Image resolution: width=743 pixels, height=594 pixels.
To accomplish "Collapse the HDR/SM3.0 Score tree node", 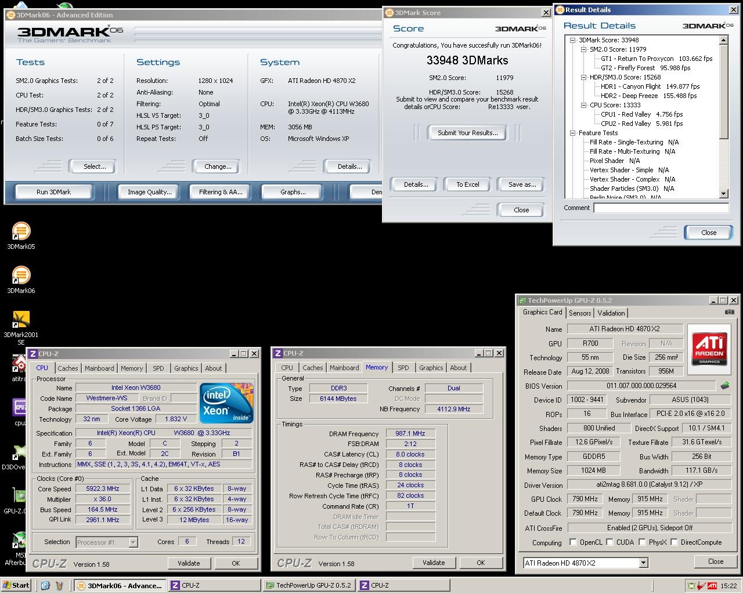I will (584, 78).
